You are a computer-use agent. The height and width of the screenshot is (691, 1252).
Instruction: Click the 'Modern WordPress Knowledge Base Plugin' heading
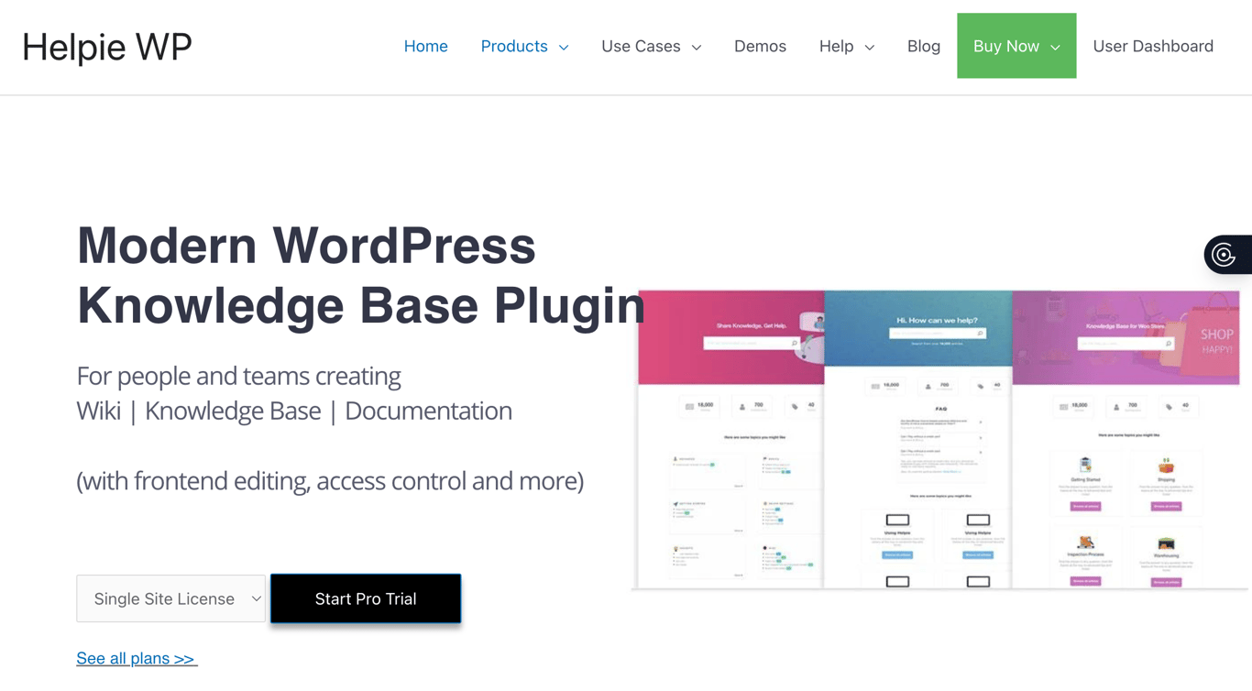tap(361, 275)
